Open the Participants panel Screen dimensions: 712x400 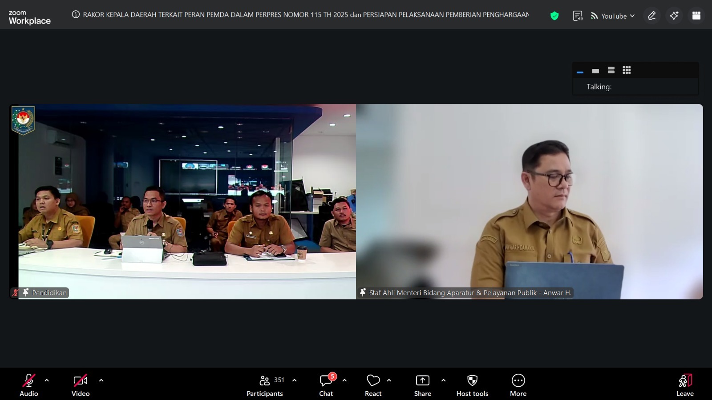click(265, 385)
